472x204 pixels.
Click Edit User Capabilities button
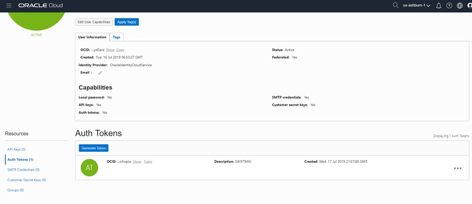coord(94,22)
